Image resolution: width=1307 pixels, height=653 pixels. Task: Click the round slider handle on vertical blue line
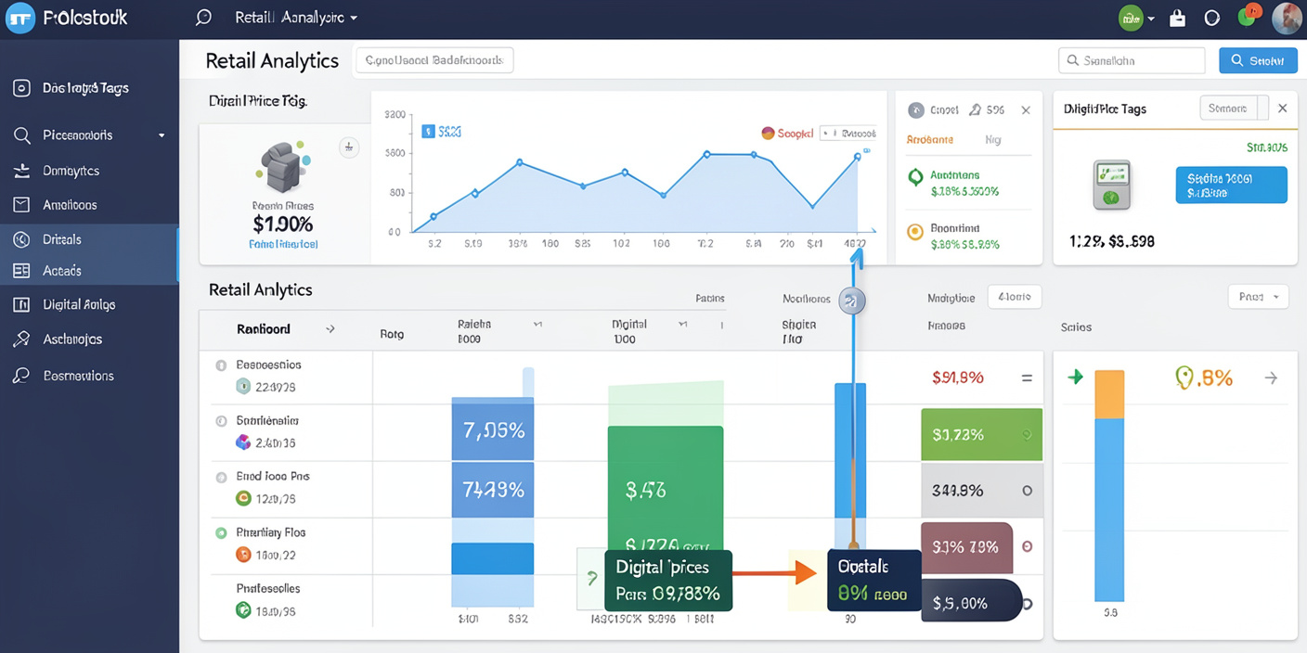tap(852, 301)
